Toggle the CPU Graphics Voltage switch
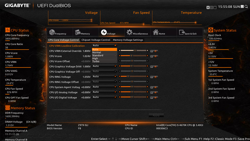Screen dimensions: 250x141 tap(154, 66)
